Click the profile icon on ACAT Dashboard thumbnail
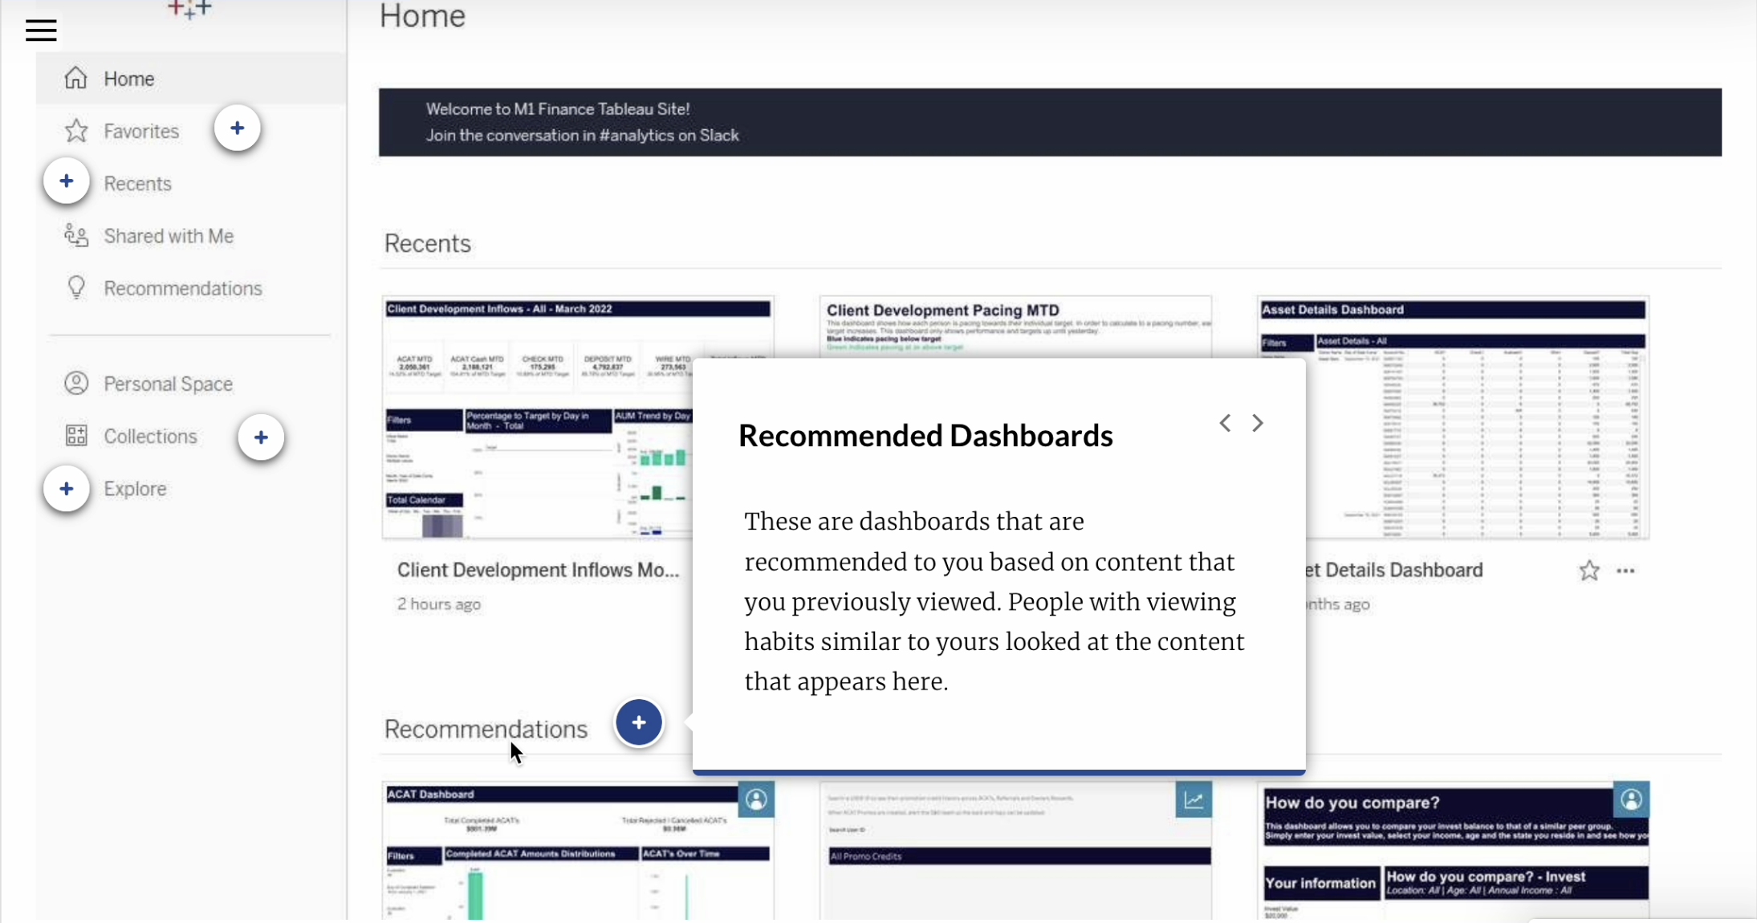This screenshot has height=923, width=1757. tap(755, 799)
